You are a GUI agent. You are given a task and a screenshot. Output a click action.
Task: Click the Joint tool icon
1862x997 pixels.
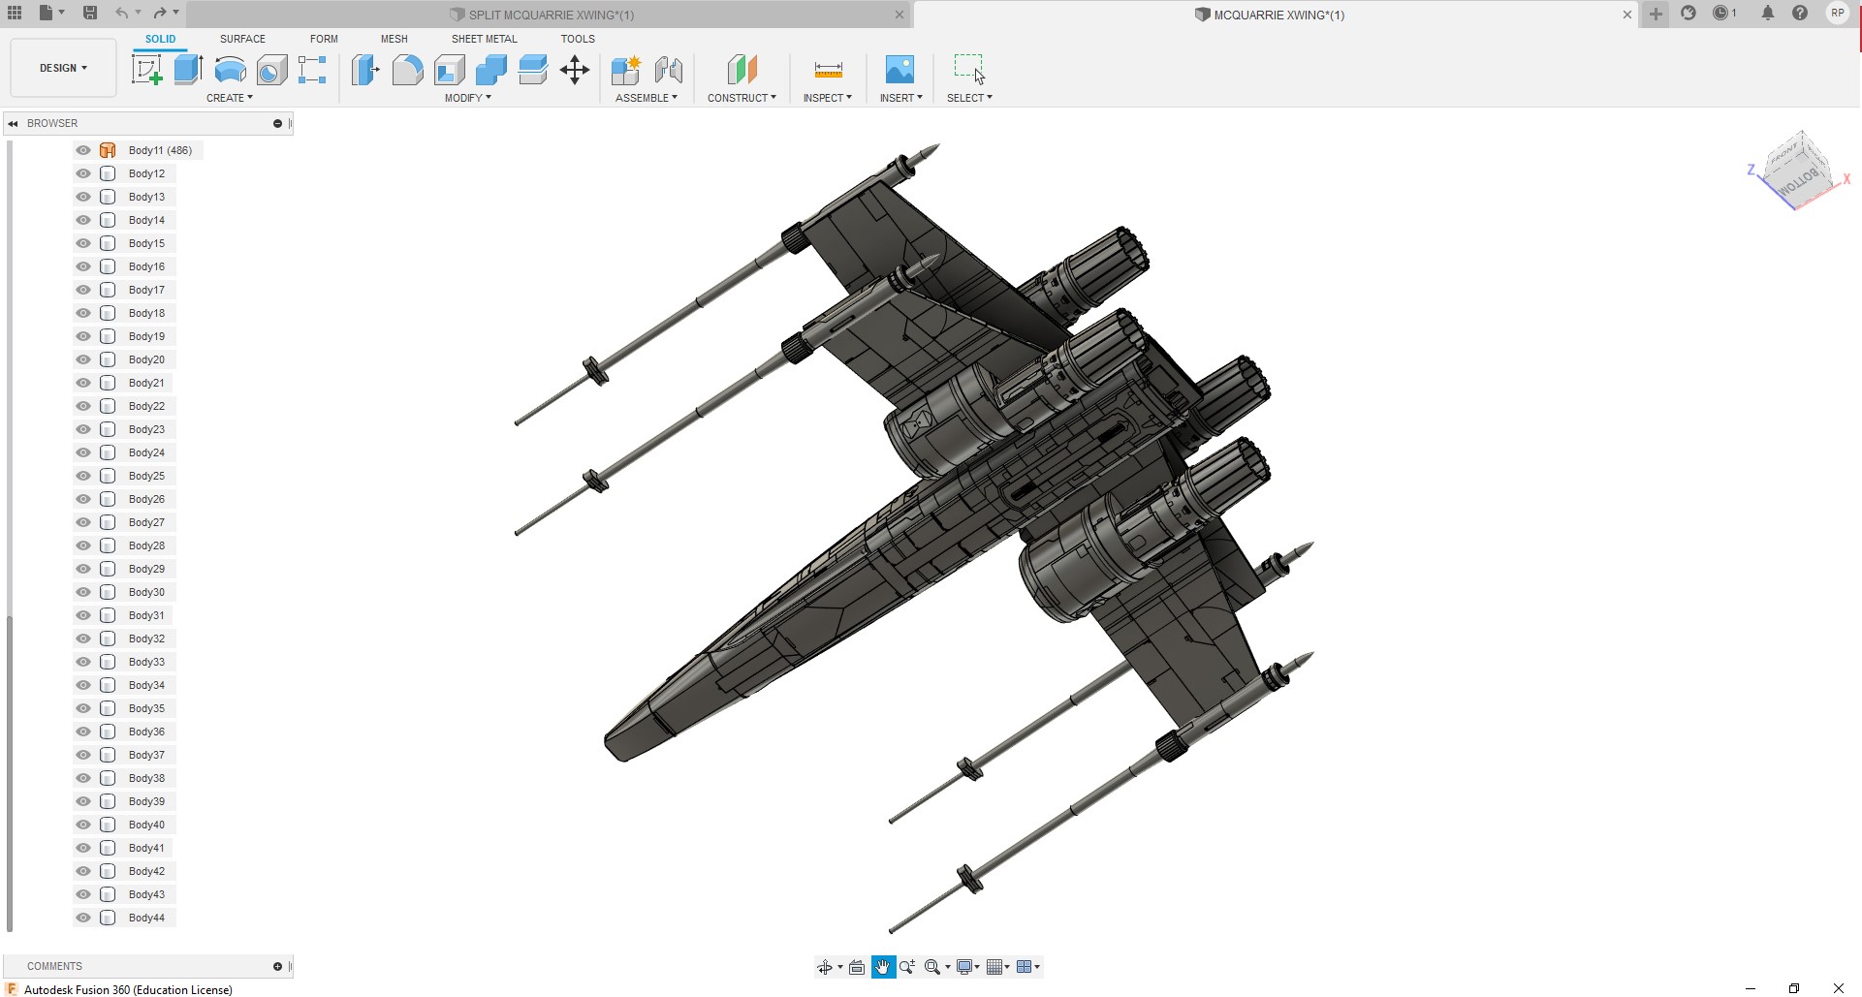coord(669,70)
